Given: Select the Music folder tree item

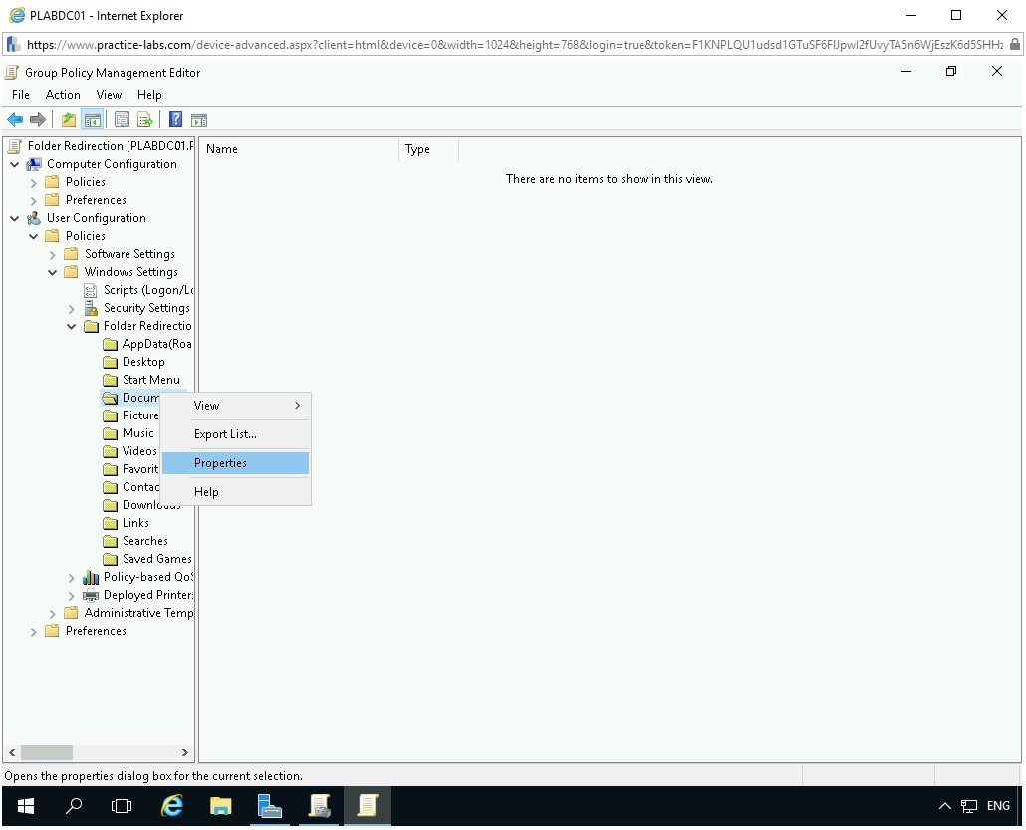Looking at the screenshot, I should [137, 433].
